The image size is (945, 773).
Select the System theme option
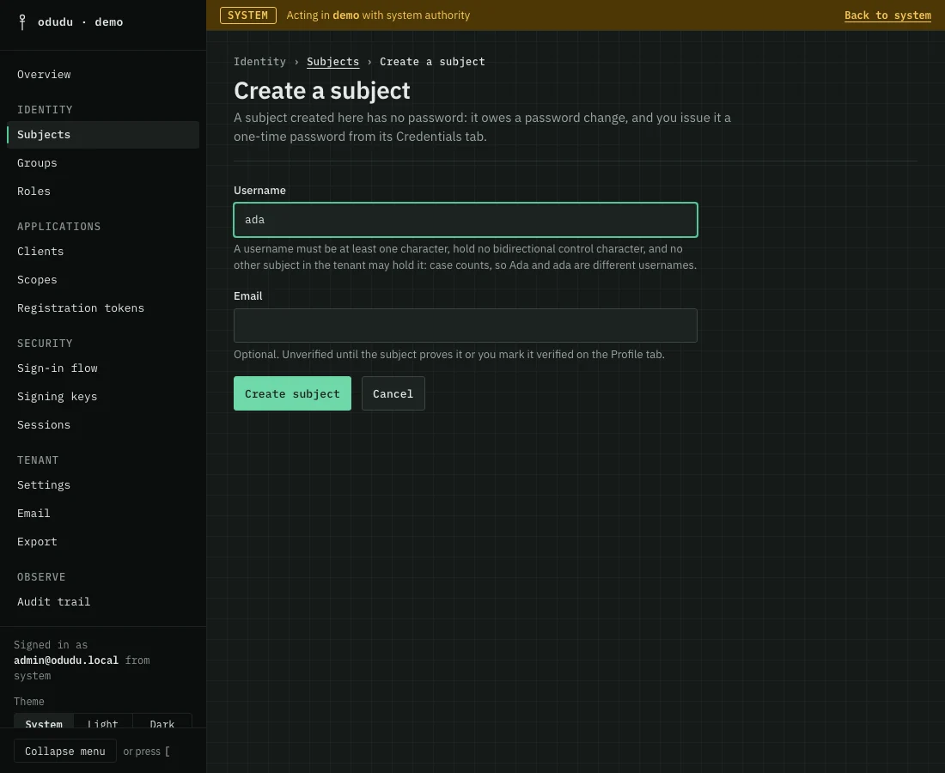(x=44, y=721)
